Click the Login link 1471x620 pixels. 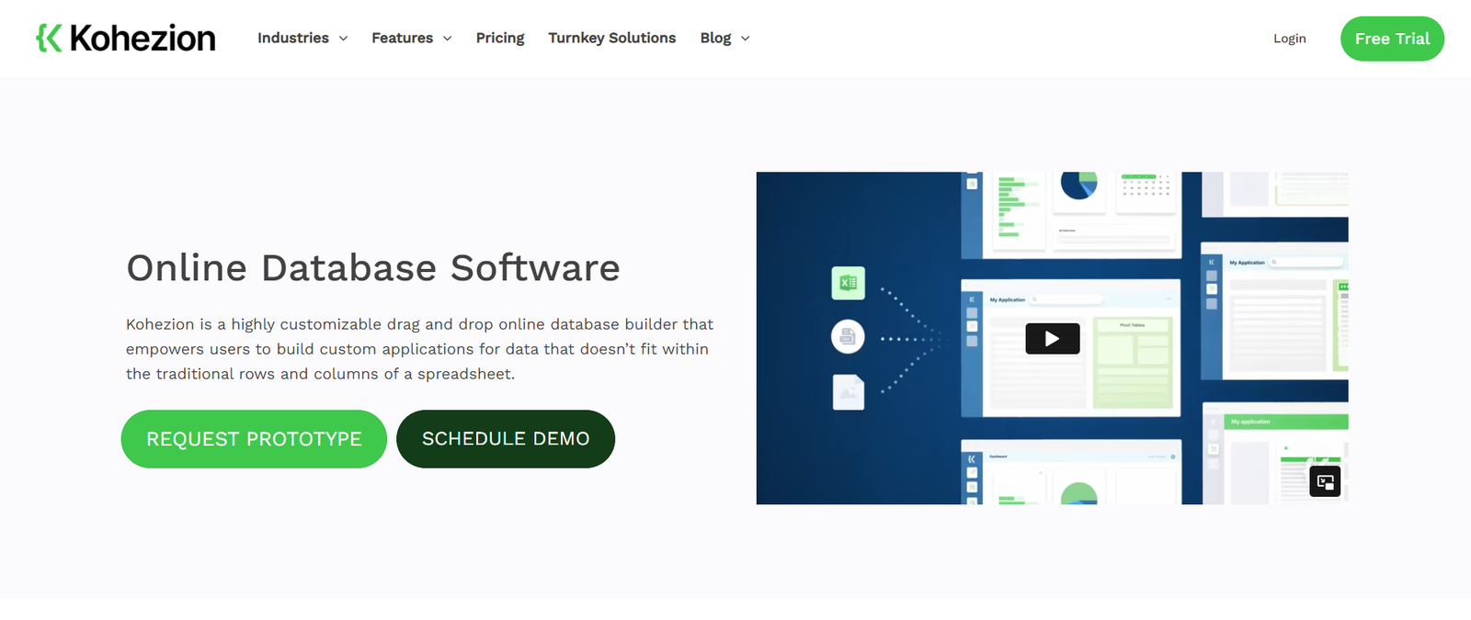pyautogui.click(x=1290, y=39)
